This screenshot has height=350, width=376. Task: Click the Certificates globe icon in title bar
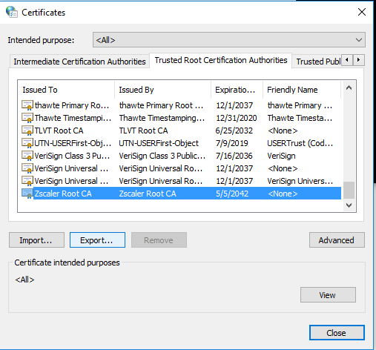click(12, 12)
